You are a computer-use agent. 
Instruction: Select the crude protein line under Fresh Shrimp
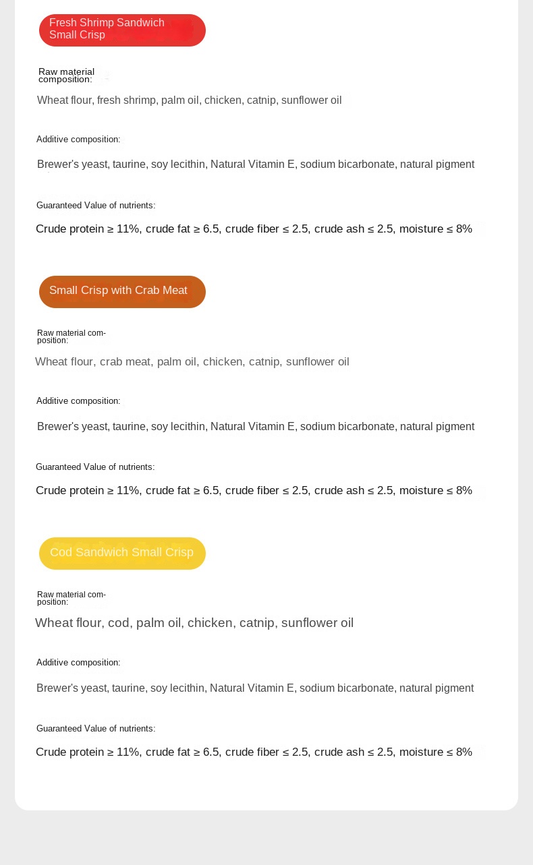[x=254, y=229]
